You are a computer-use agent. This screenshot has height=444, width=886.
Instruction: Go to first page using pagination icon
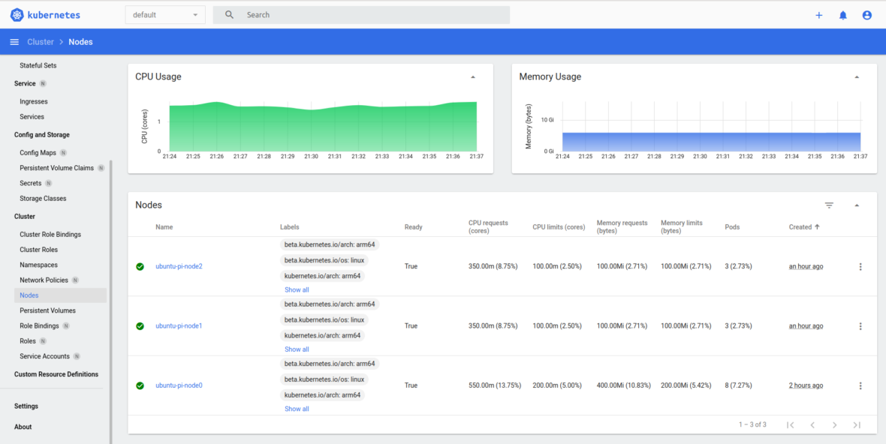pos(790,424)
